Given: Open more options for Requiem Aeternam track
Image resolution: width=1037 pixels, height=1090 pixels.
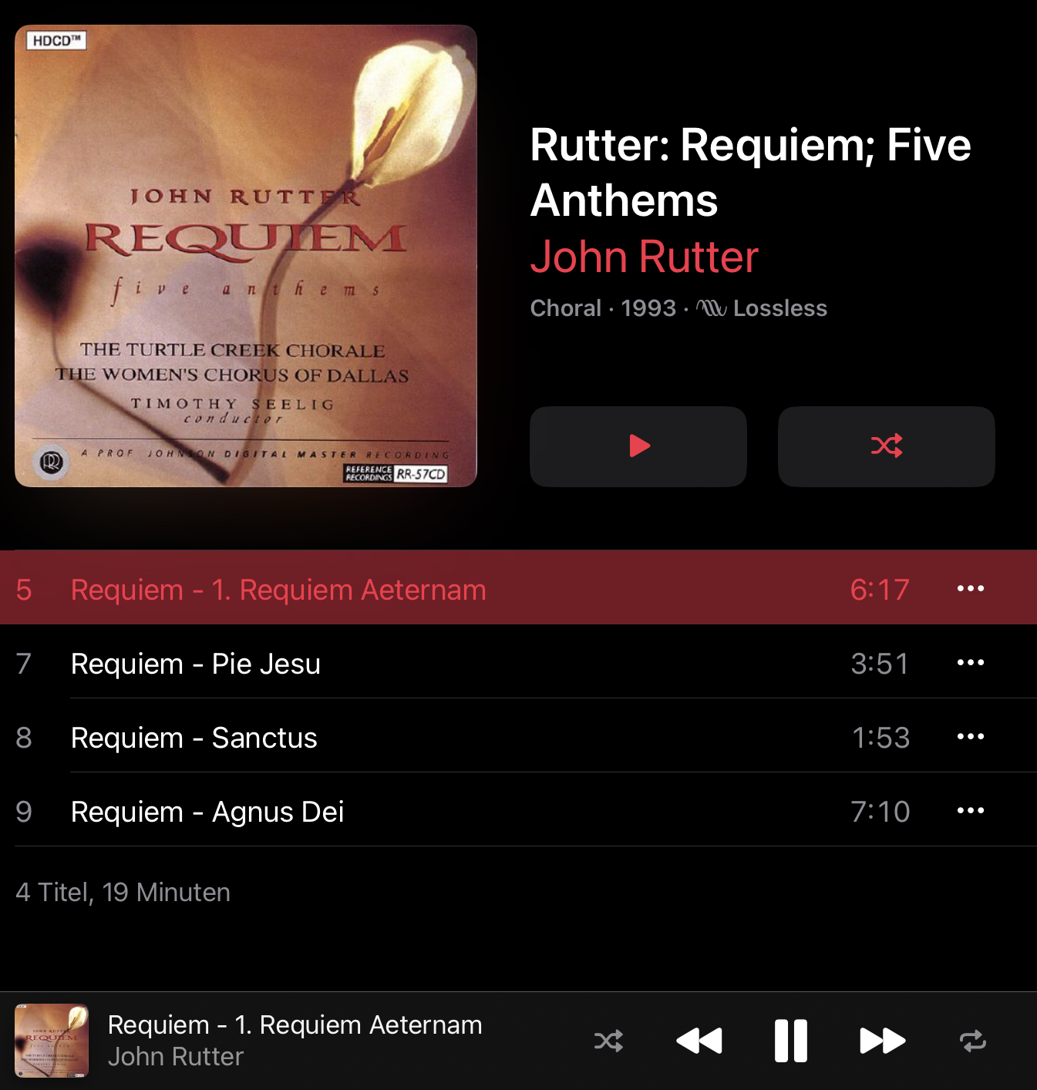Looking at the screenshot, I should [x=971, y=589].
